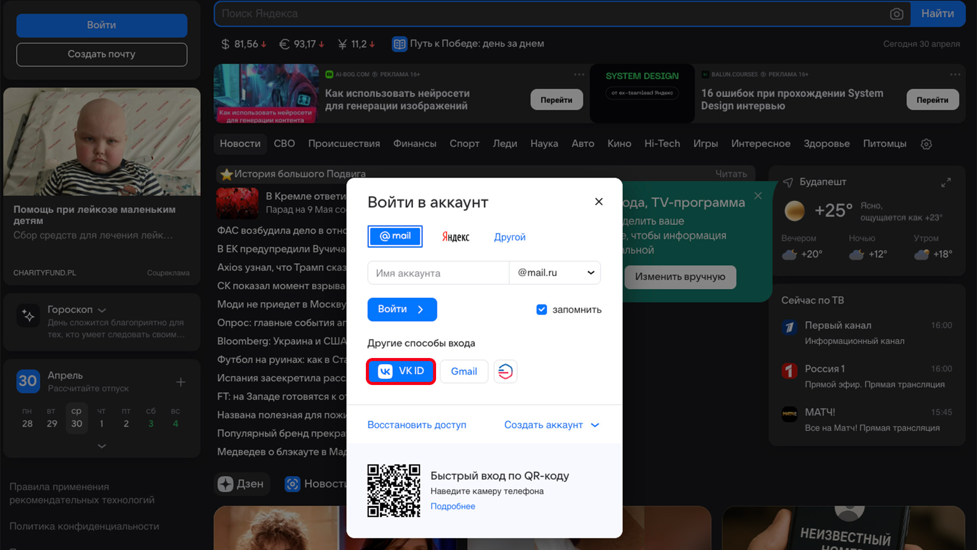
Task: Toggle the запомнить checkbox
Action: 541,310
